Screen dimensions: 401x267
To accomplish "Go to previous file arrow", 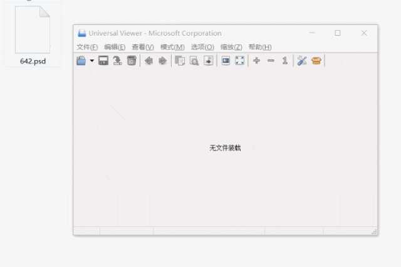I will point(148,61).
